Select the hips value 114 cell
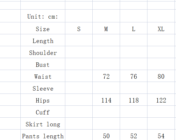176x140 pixels. click(106, 100)
